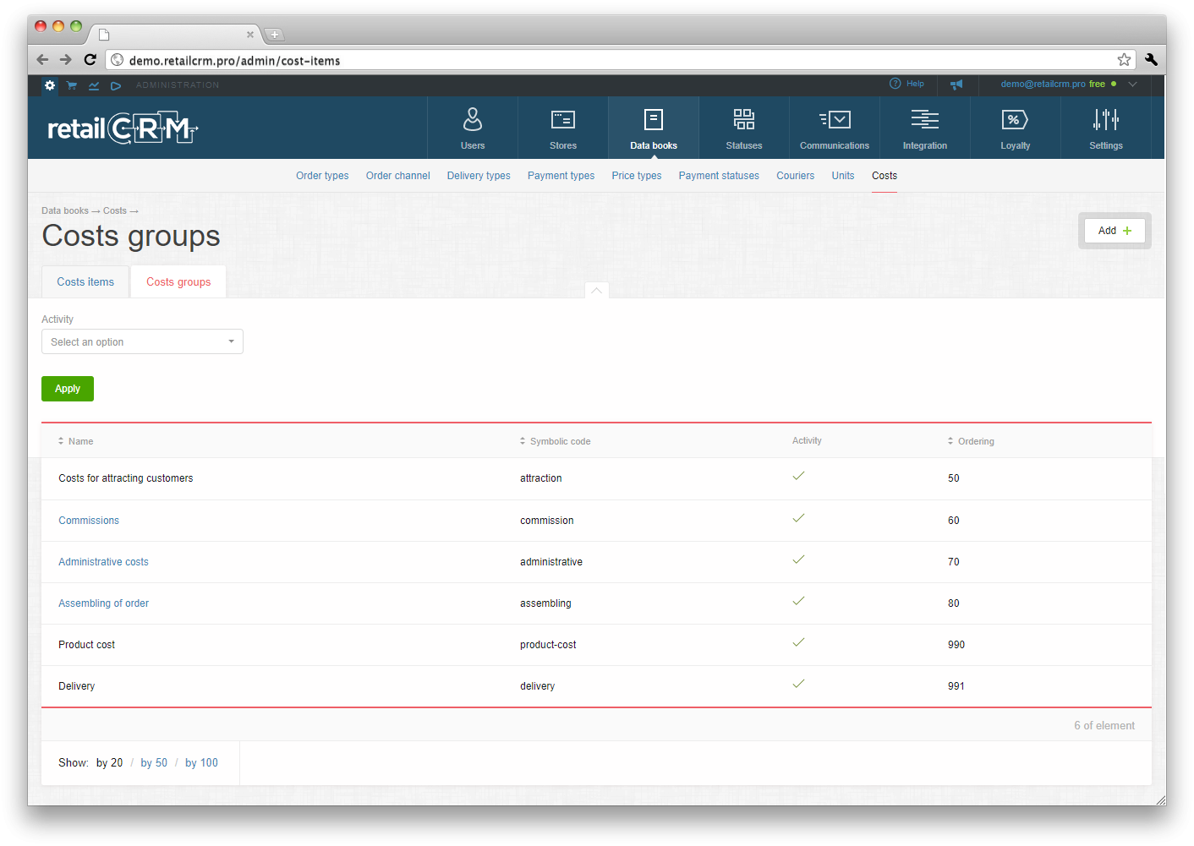The image size is (1194, 846).
Task: Open Couriers submenu
Action: click(796, 176)
